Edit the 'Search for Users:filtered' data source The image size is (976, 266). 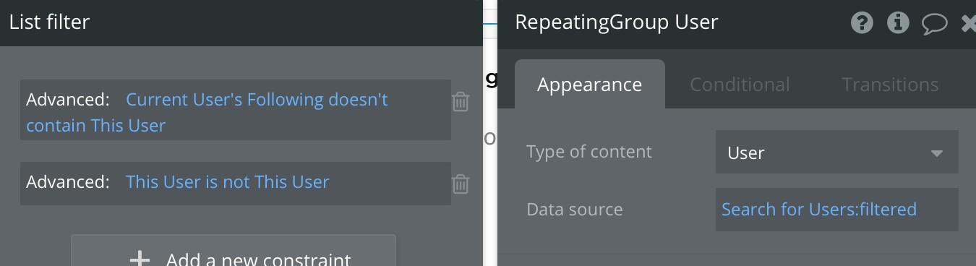(837, 210)
